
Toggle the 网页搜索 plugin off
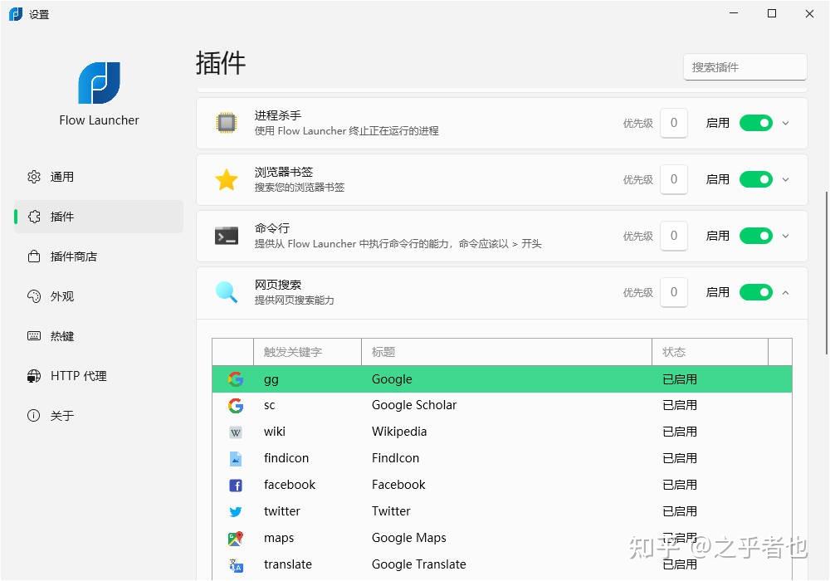(x=755, y=292)
